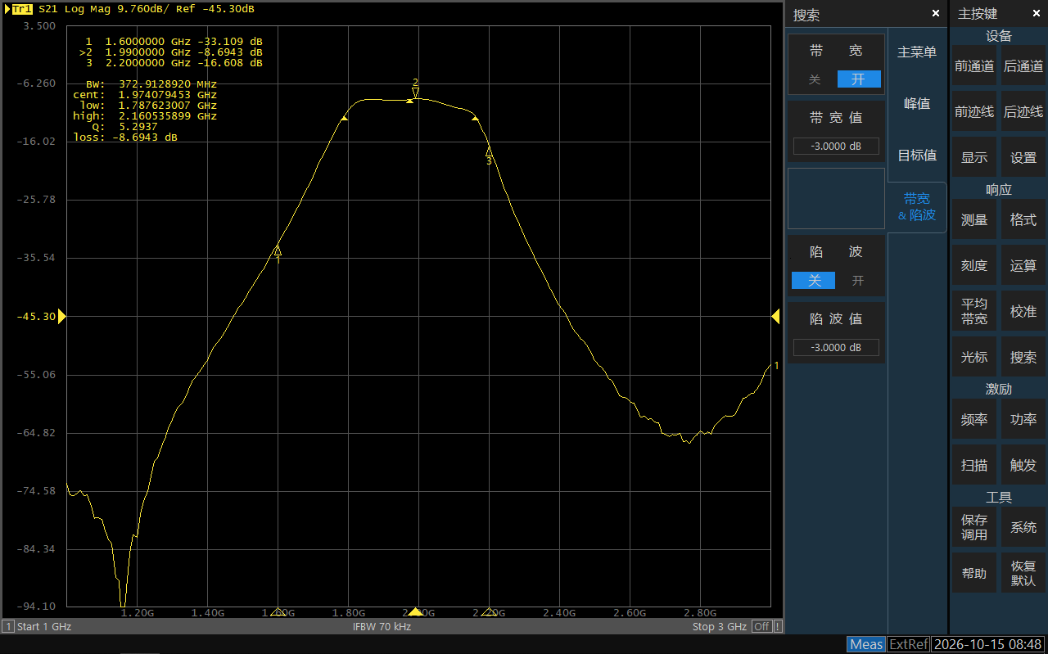Open the 频率 stimulus key
Screen dimensions: 1048x654
coord(974,420)
